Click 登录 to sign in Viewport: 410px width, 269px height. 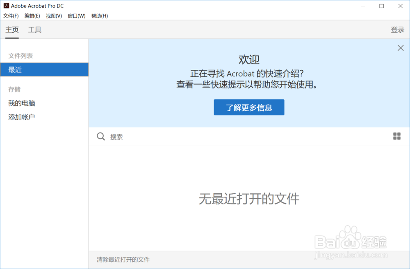[397, 30]
